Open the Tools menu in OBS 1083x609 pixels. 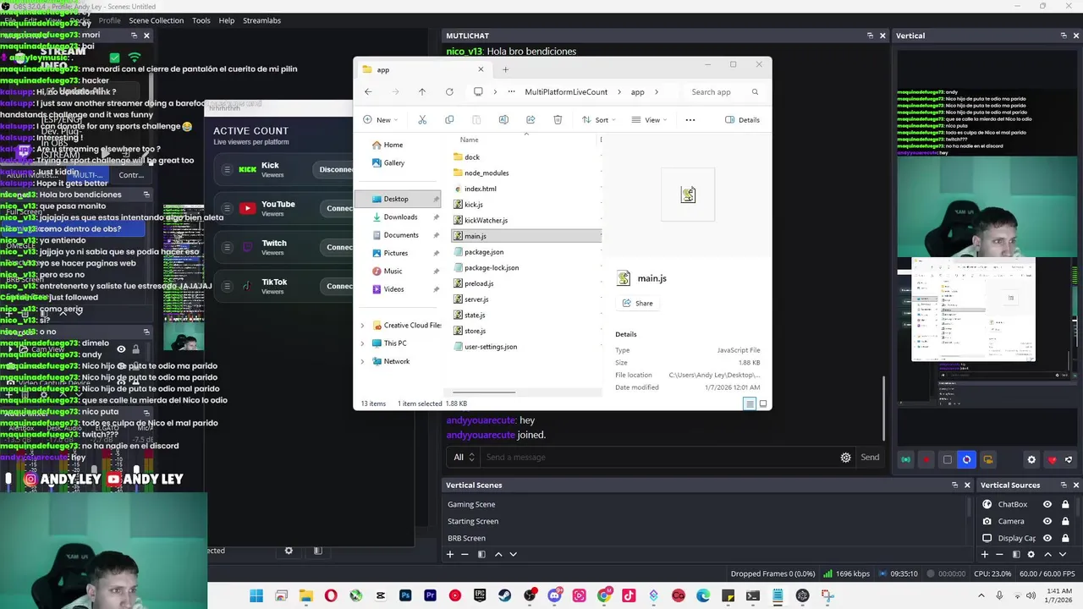click(201, 20)
